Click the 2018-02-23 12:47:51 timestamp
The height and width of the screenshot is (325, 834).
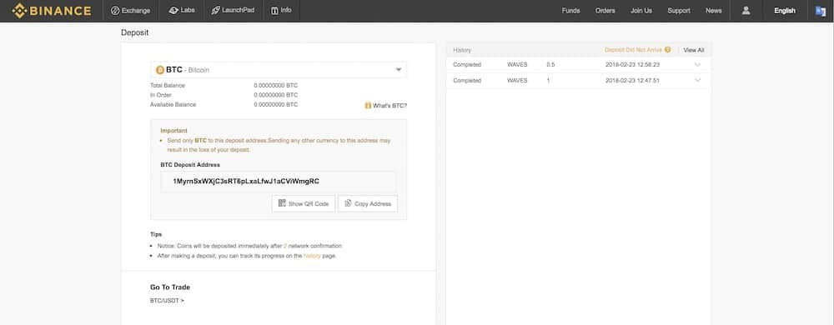click(x=632, y=81)
